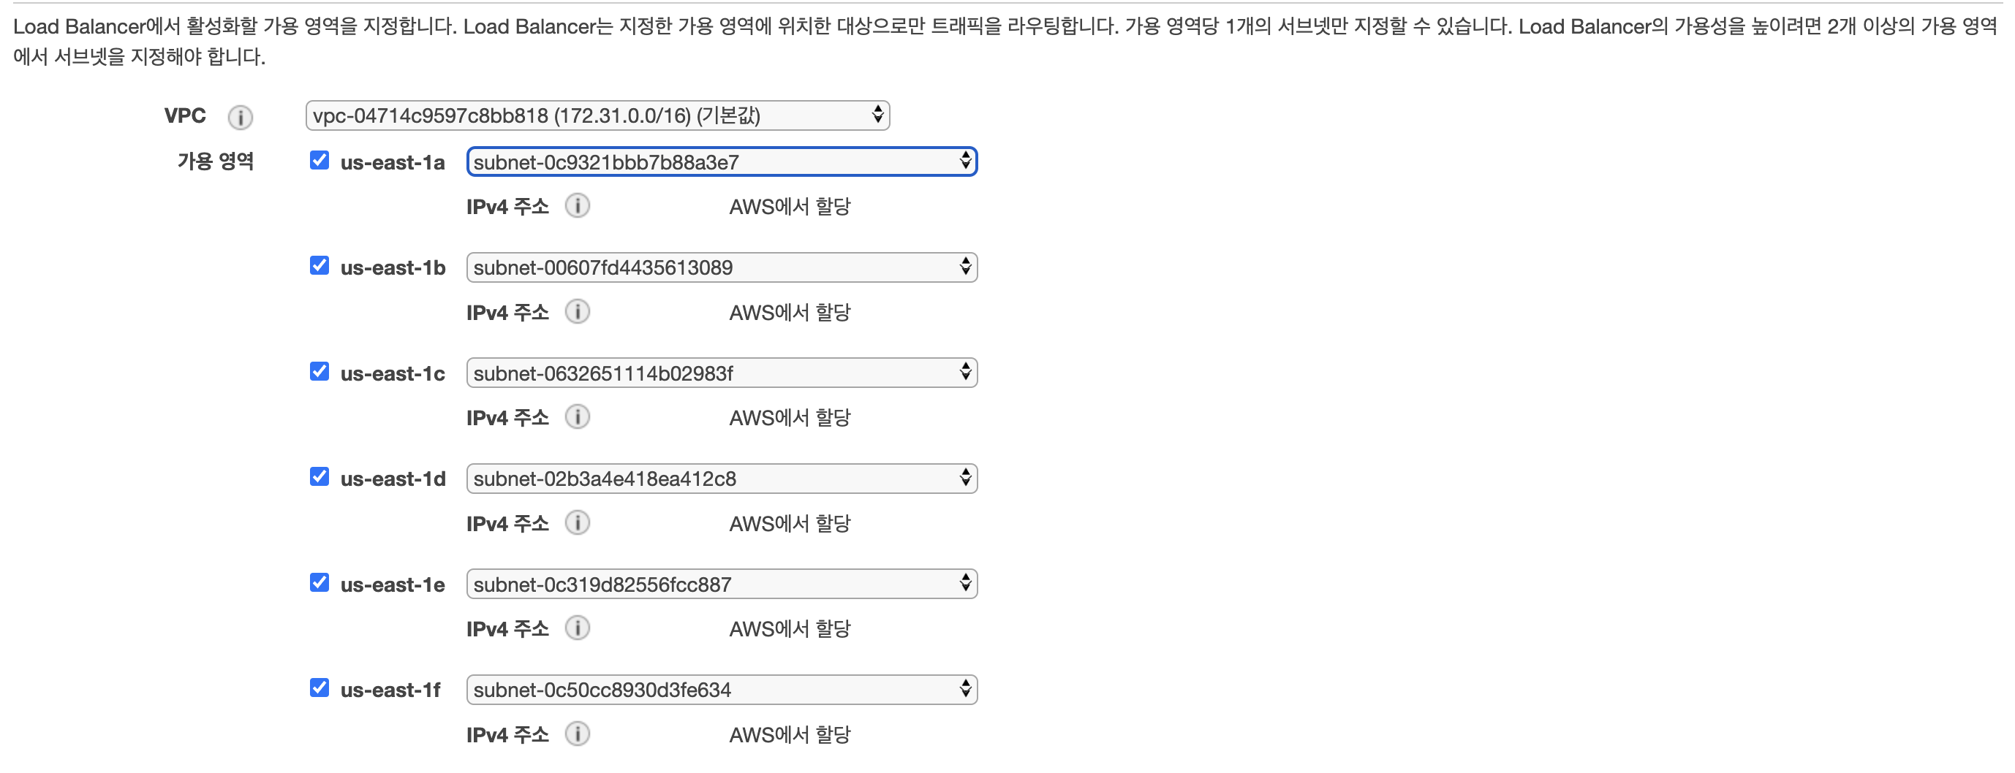Open subnet dropdown showing subnet-0c9321bbb7b88a3e7
This screenshot has height=773, width=2015.
click(x=722, y=161)
